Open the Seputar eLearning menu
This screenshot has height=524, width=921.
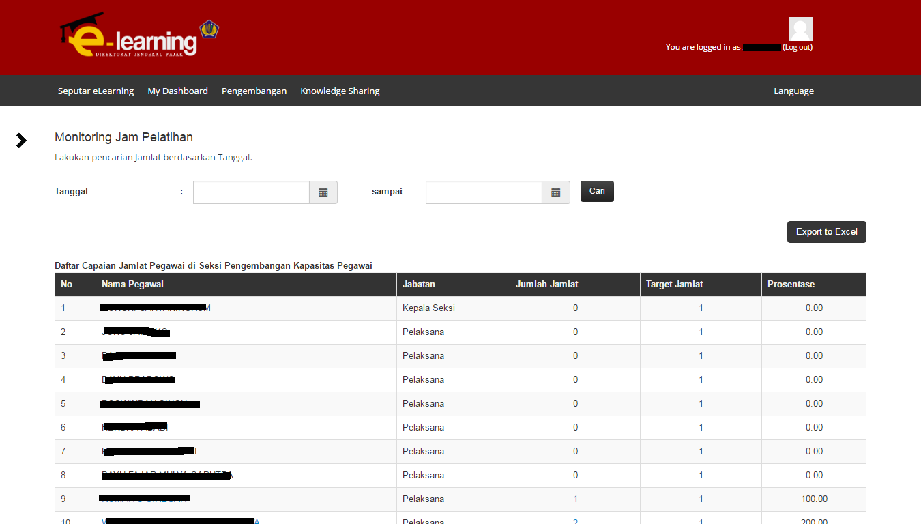point(96,90)
